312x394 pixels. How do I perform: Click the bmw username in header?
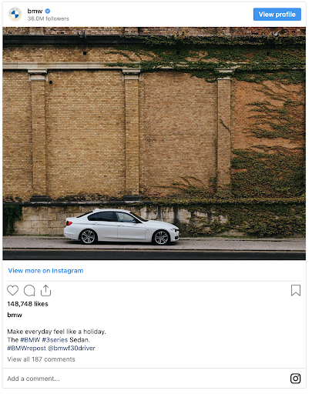click(35, 11)
